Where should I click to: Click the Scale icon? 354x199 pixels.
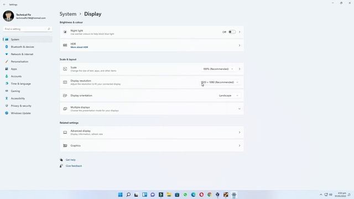tap(65, 69)
